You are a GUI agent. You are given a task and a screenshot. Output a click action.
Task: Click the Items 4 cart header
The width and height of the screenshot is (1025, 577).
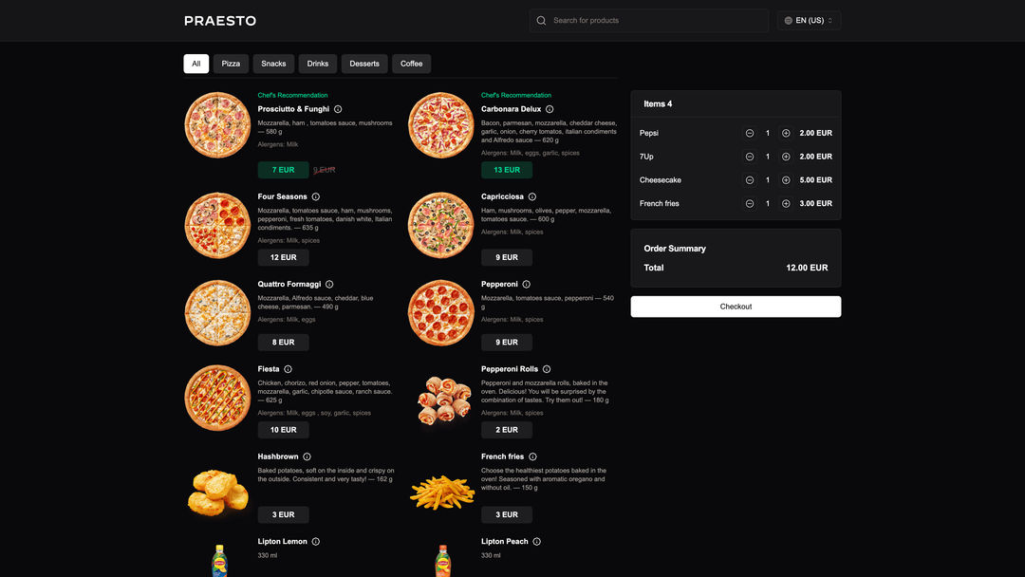(x=658, y=103)
